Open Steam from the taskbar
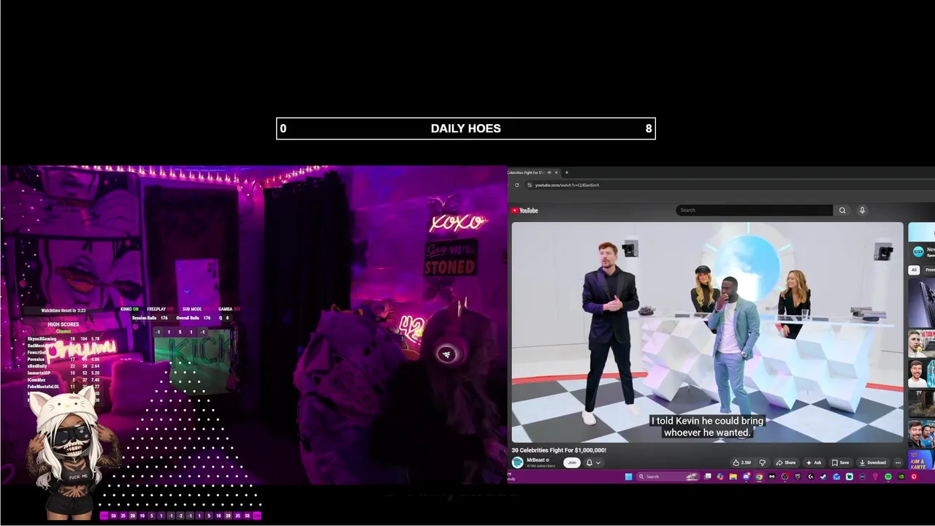 coord(823,476)
